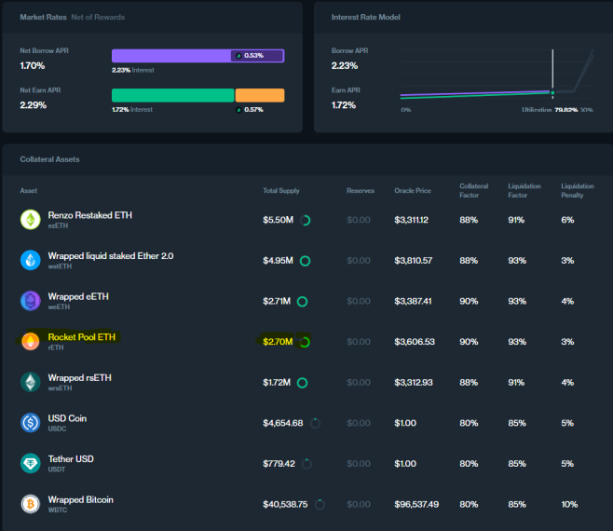
Task: Click the supply cap ring beside $4,654.68
Action: pos(315,423)
